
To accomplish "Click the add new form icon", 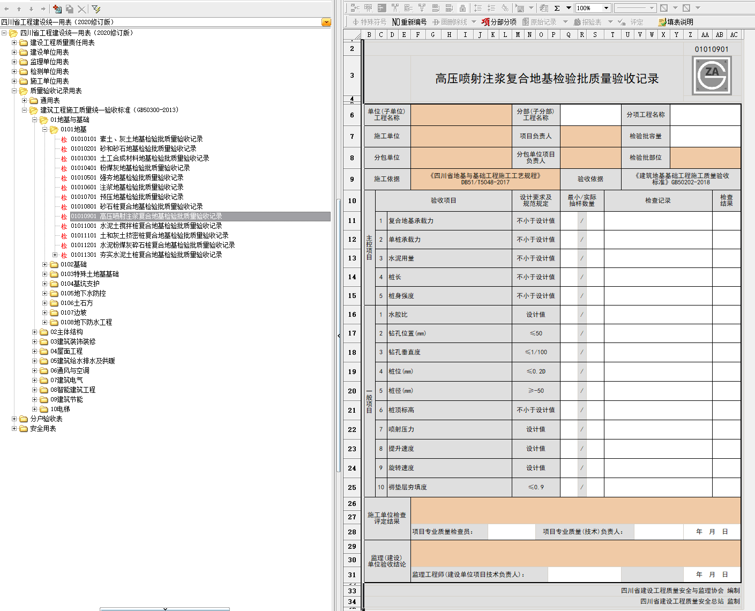I will click(x=57, y=9).
